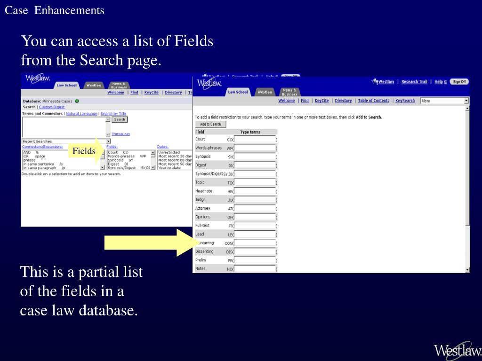The height and width of the screenshot is (361, 482).
Task: Open Directory in right window navigation
Action: 343,101
